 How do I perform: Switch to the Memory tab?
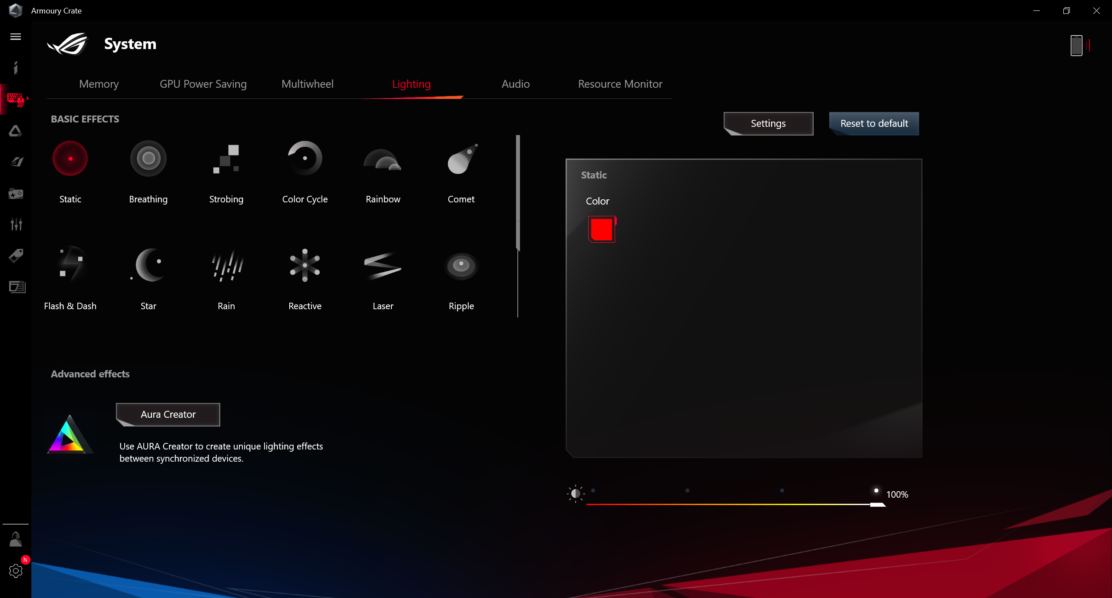click(x=99, y=84)
